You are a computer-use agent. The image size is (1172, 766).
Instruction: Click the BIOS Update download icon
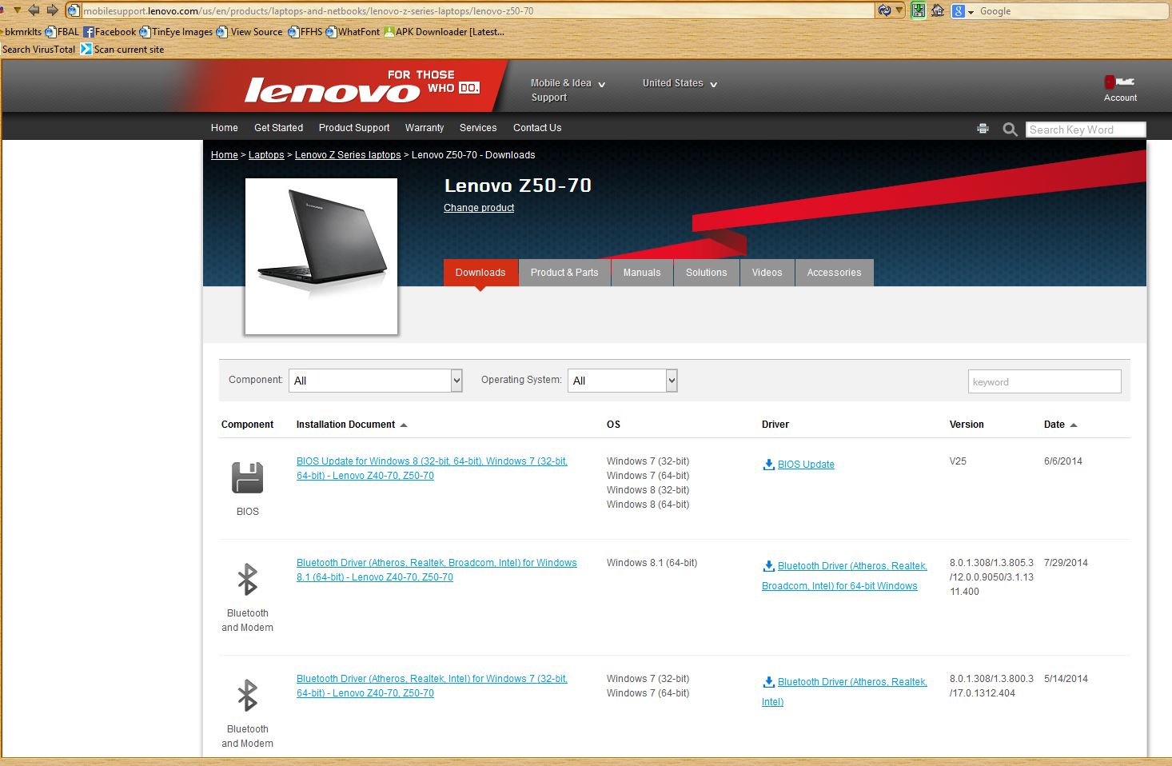coord(768,465)
